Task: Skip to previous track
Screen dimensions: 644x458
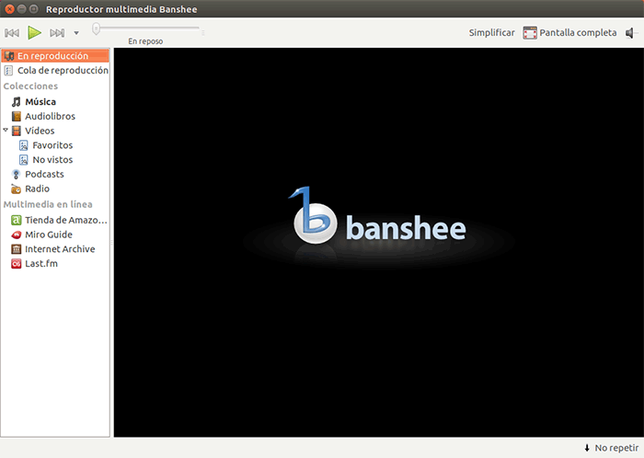Action: click(x=12, y=33)
